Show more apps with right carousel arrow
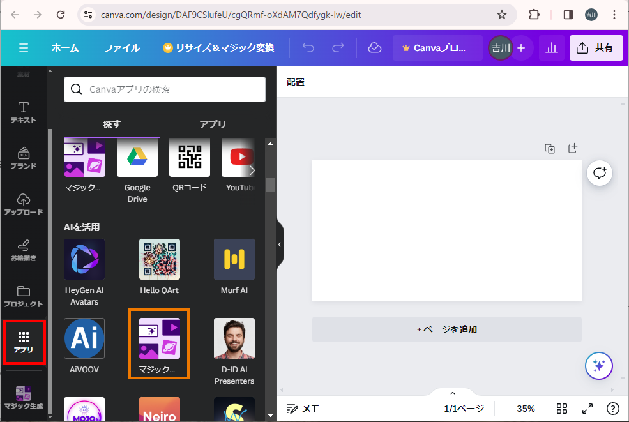The image size is (629, 422). click(x=252, y=170)
